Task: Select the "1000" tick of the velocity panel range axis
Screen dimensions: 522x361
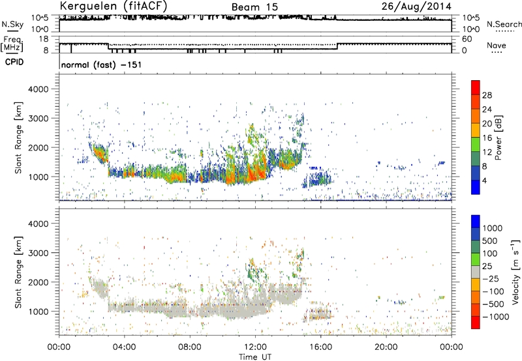Action: [x=38, y=311]
